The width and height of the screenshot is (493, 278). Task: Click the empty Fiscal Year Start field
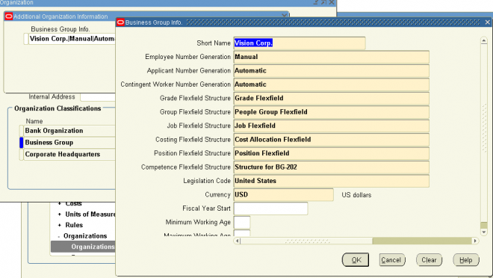[x=270, y=208]
